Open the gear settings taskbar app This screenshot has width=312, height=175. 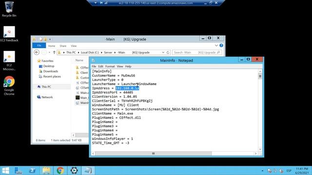click(74, 171)
